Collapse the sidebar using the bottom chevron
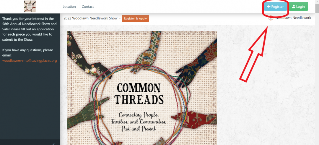This screenshot has height=145, width=319. coord(53,144)
